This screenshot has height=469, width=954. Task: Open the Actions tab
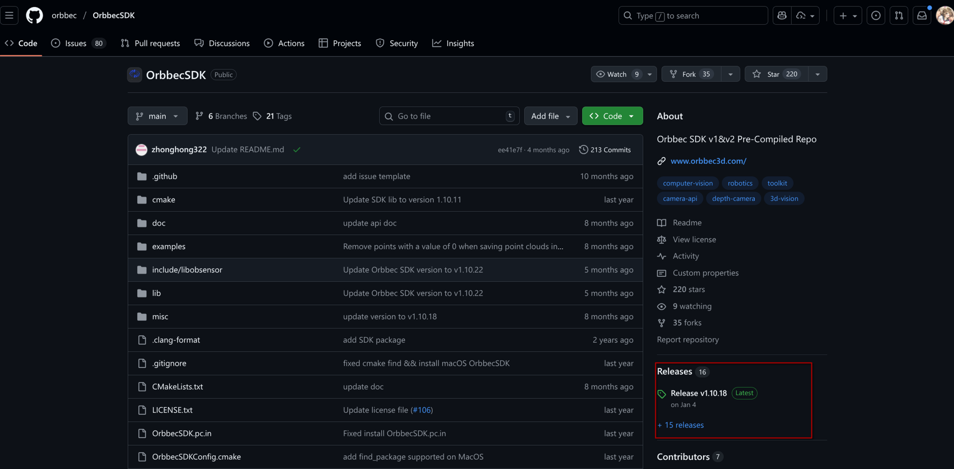tap(284, 43)
